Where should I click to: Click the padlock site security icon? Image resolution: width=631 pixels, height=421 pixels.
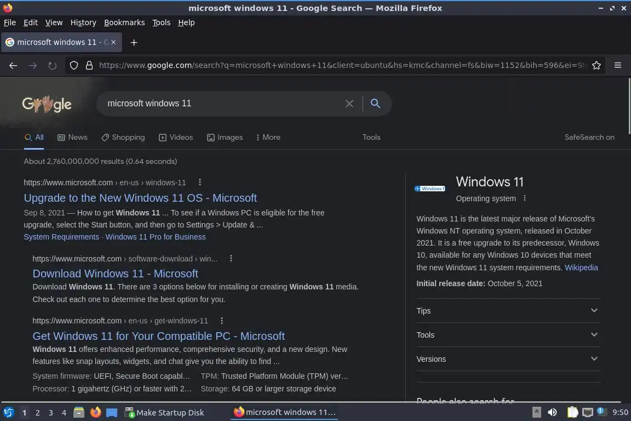[x=89, y=65]
